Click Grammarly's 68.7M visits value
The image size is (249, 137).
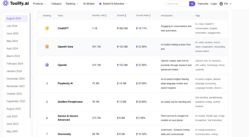(96, 134)
